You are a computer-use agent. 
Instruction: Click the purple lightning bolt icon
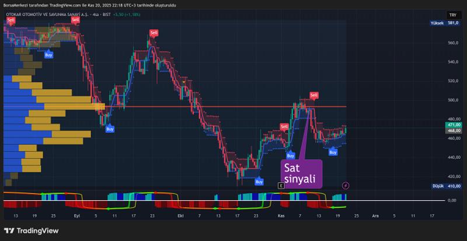(x=346, y=186)
